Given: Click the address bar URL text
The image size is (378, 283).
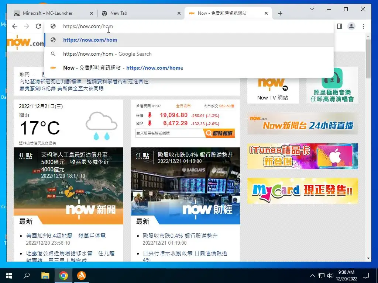Looking at the screenshot, I should click(88, 26).
